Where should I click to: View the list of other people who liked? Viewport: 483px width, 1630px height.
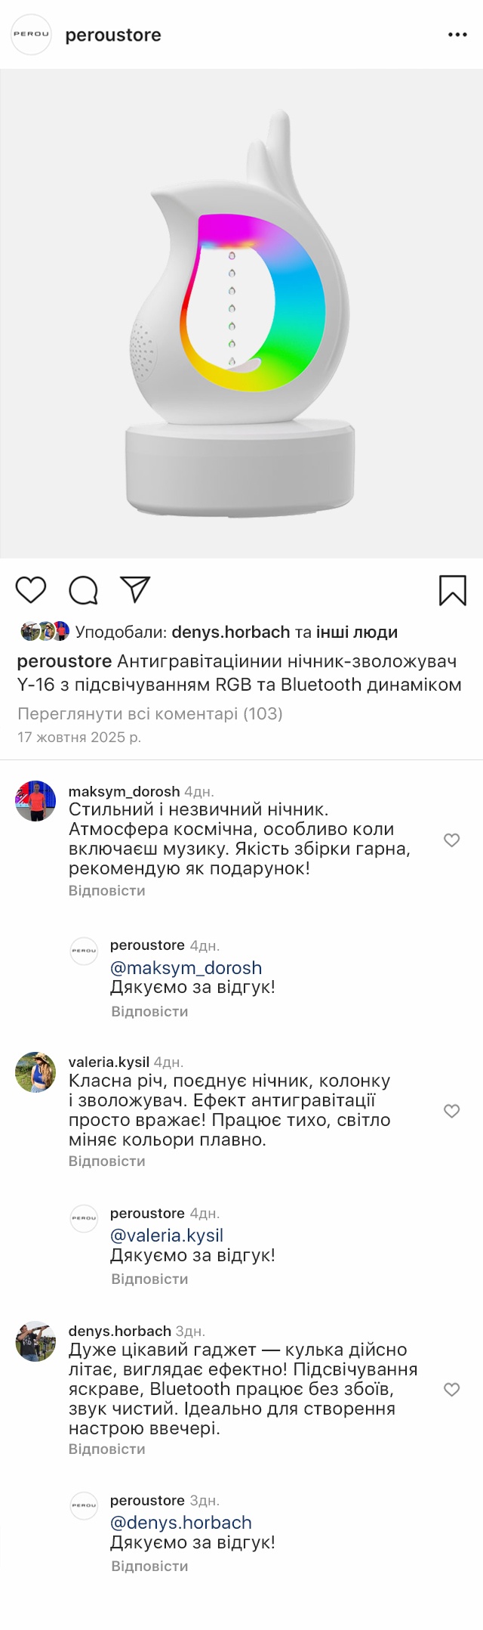(x=356, y=632)
